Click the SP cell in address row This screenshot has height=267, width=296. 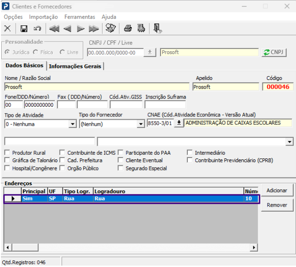pyautogui.click(x=55, y=199)
